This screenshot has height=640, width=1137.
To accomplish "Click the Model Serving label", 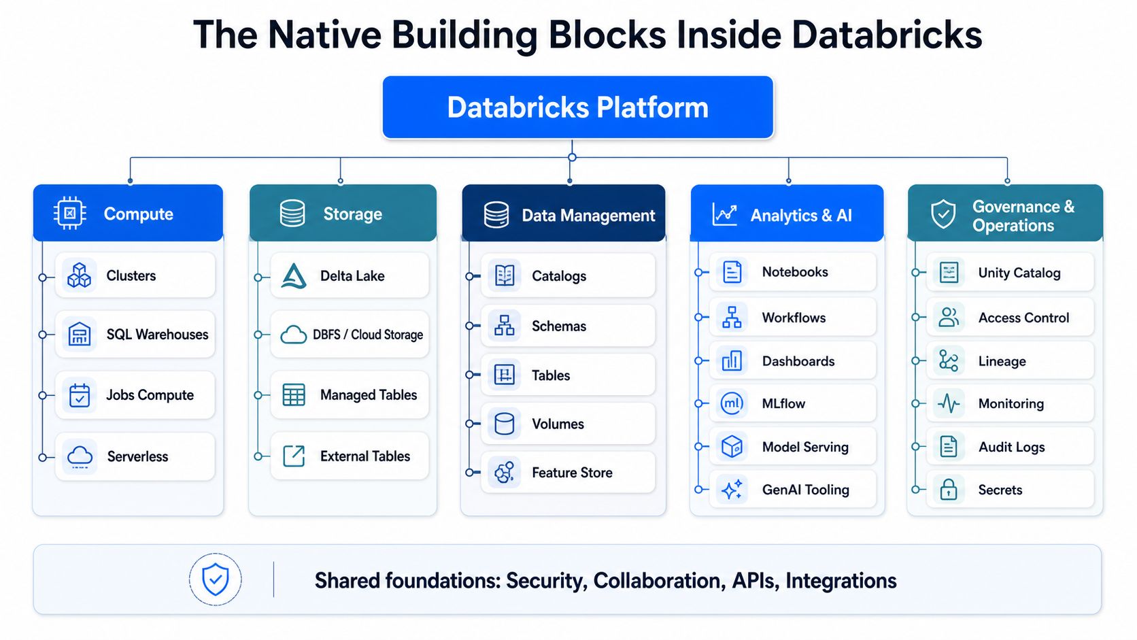I will click(805, 447).
